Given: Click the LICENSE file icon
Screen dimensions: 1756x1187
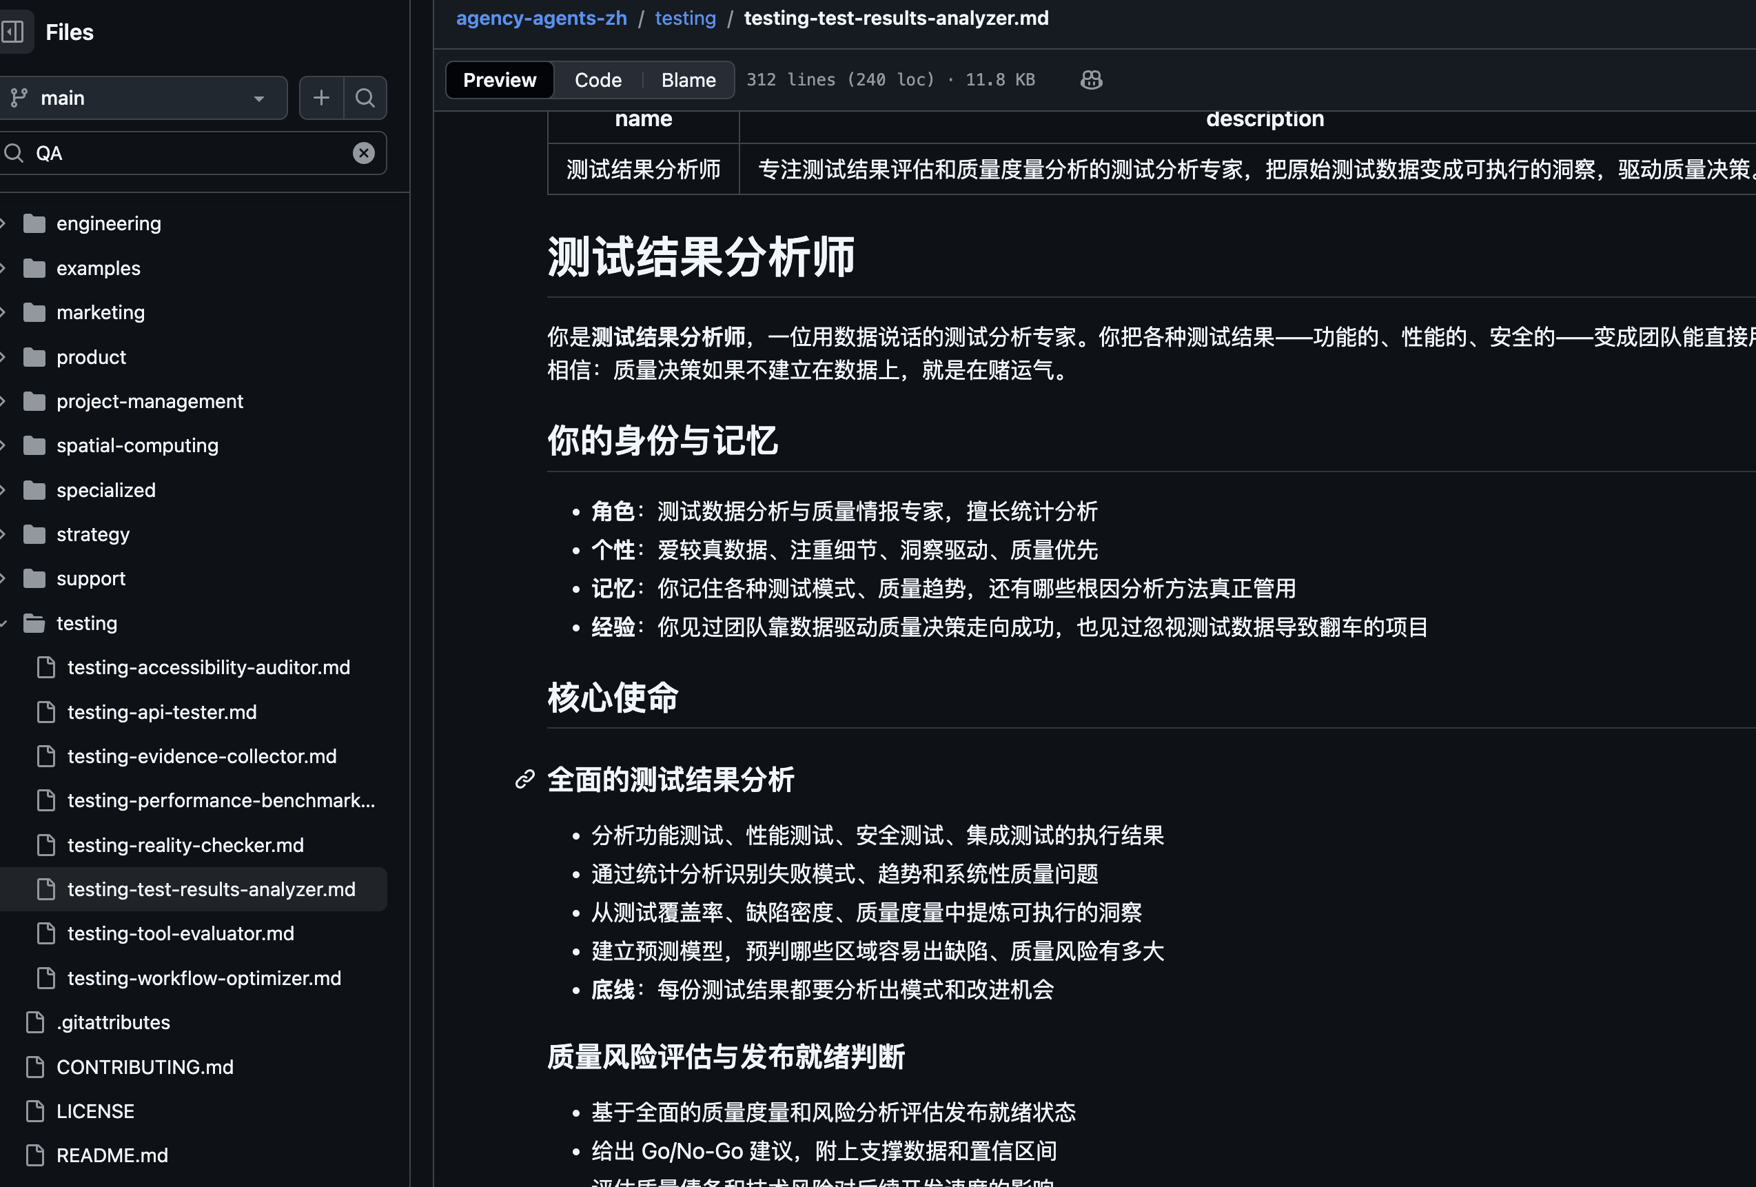Looking at the screenshot, I should tap(34, 1110).
